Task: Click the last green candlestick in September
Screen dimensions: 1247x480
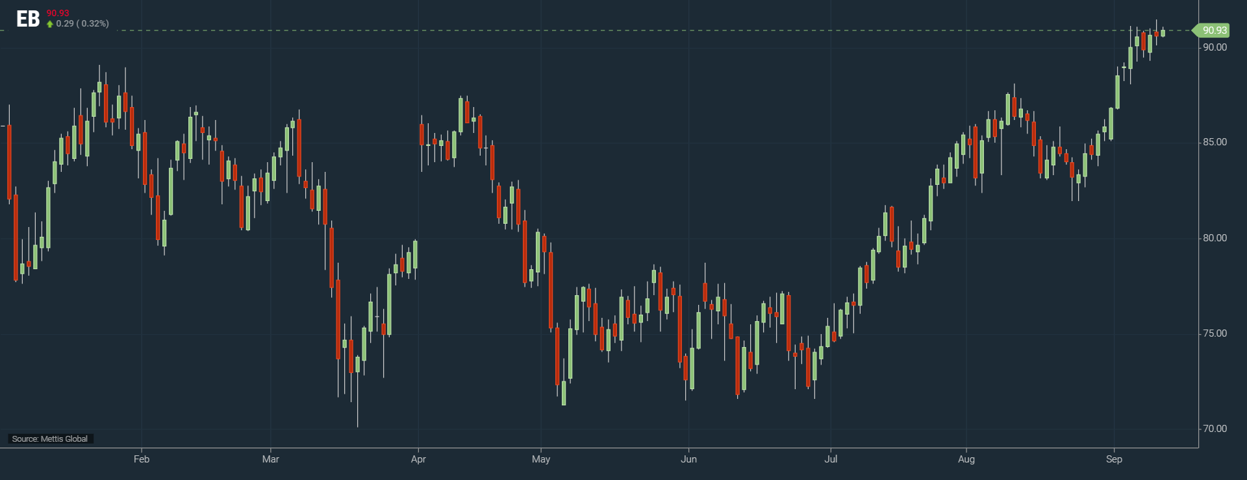Action: click(1163, 32)
